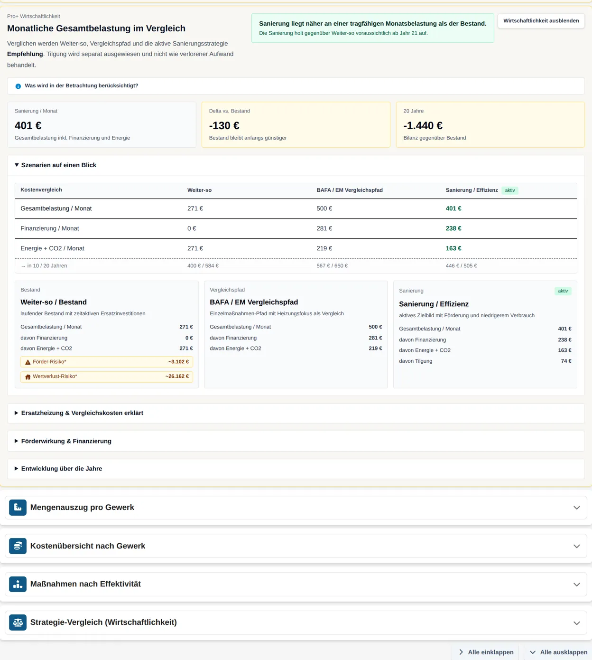Click the coins icon for Kostenübersicht

click(x=18, y=546)
